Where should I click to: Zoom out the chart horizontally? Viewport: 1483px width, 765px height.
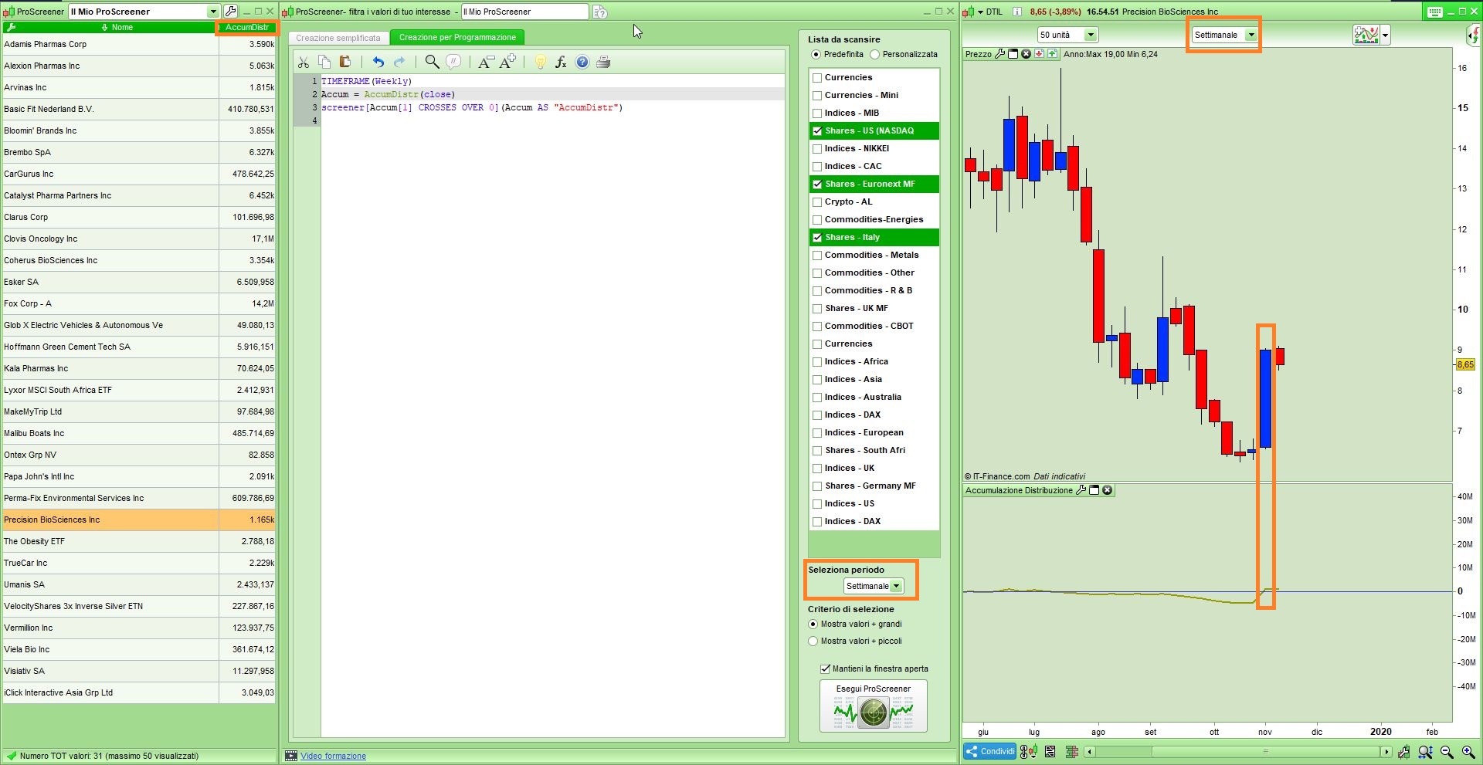pos(1447,752)
